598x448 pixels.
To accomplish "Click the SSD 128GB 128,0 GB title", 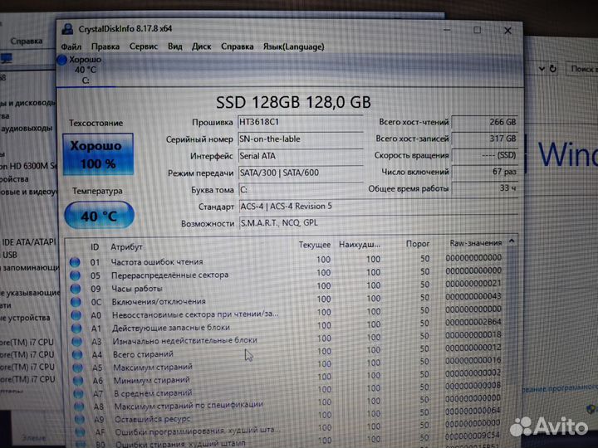I will pyautogui.click(x=293, y=102).
